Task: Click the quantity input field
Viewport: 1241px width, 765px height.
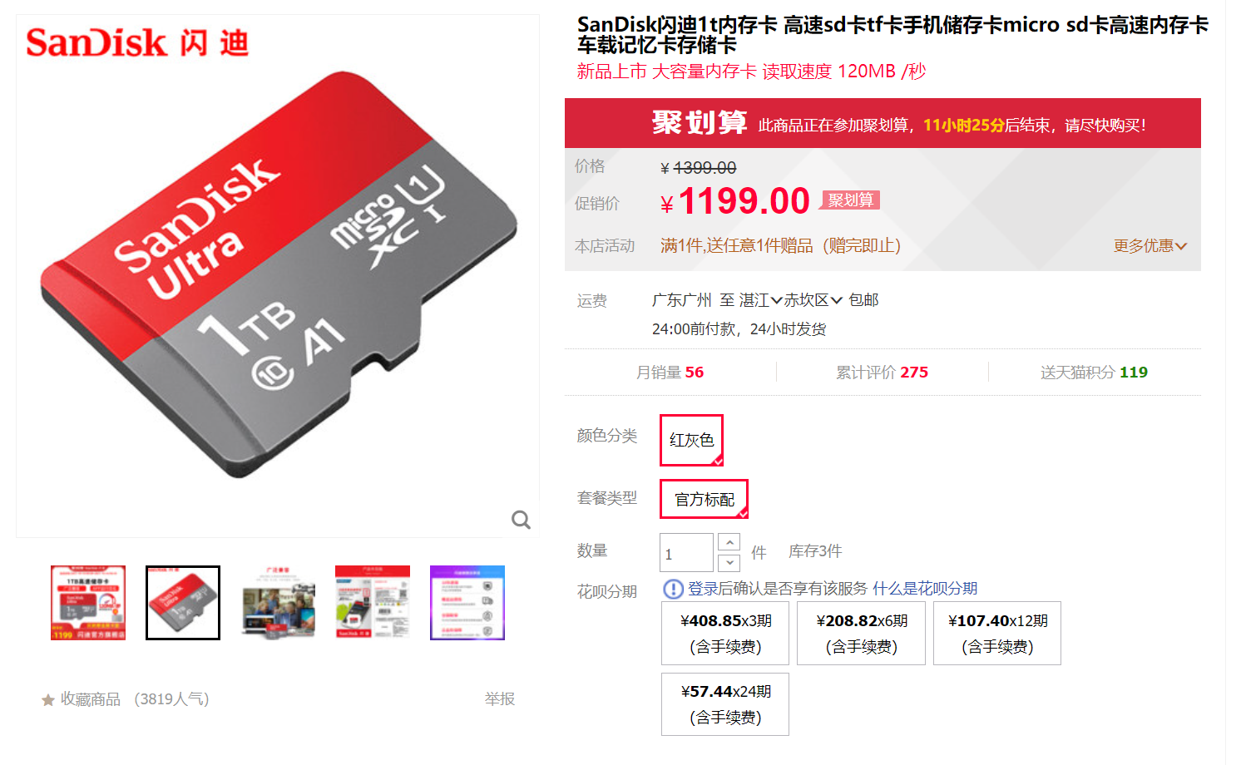Action: [686, 553]
